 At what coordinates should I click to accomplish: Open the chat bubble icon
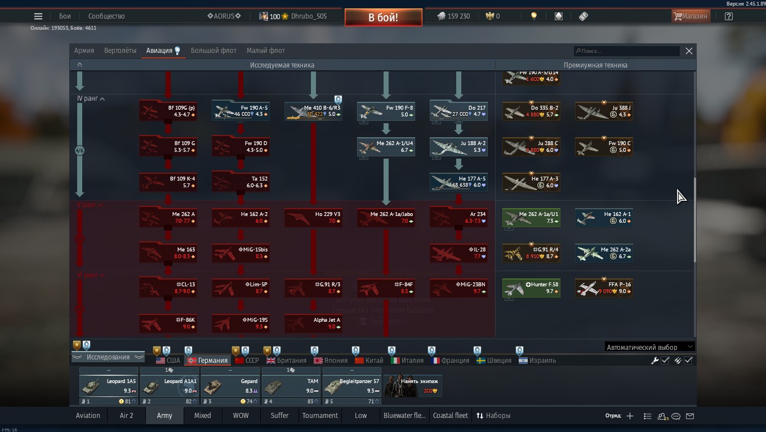[x=676, y=416]
